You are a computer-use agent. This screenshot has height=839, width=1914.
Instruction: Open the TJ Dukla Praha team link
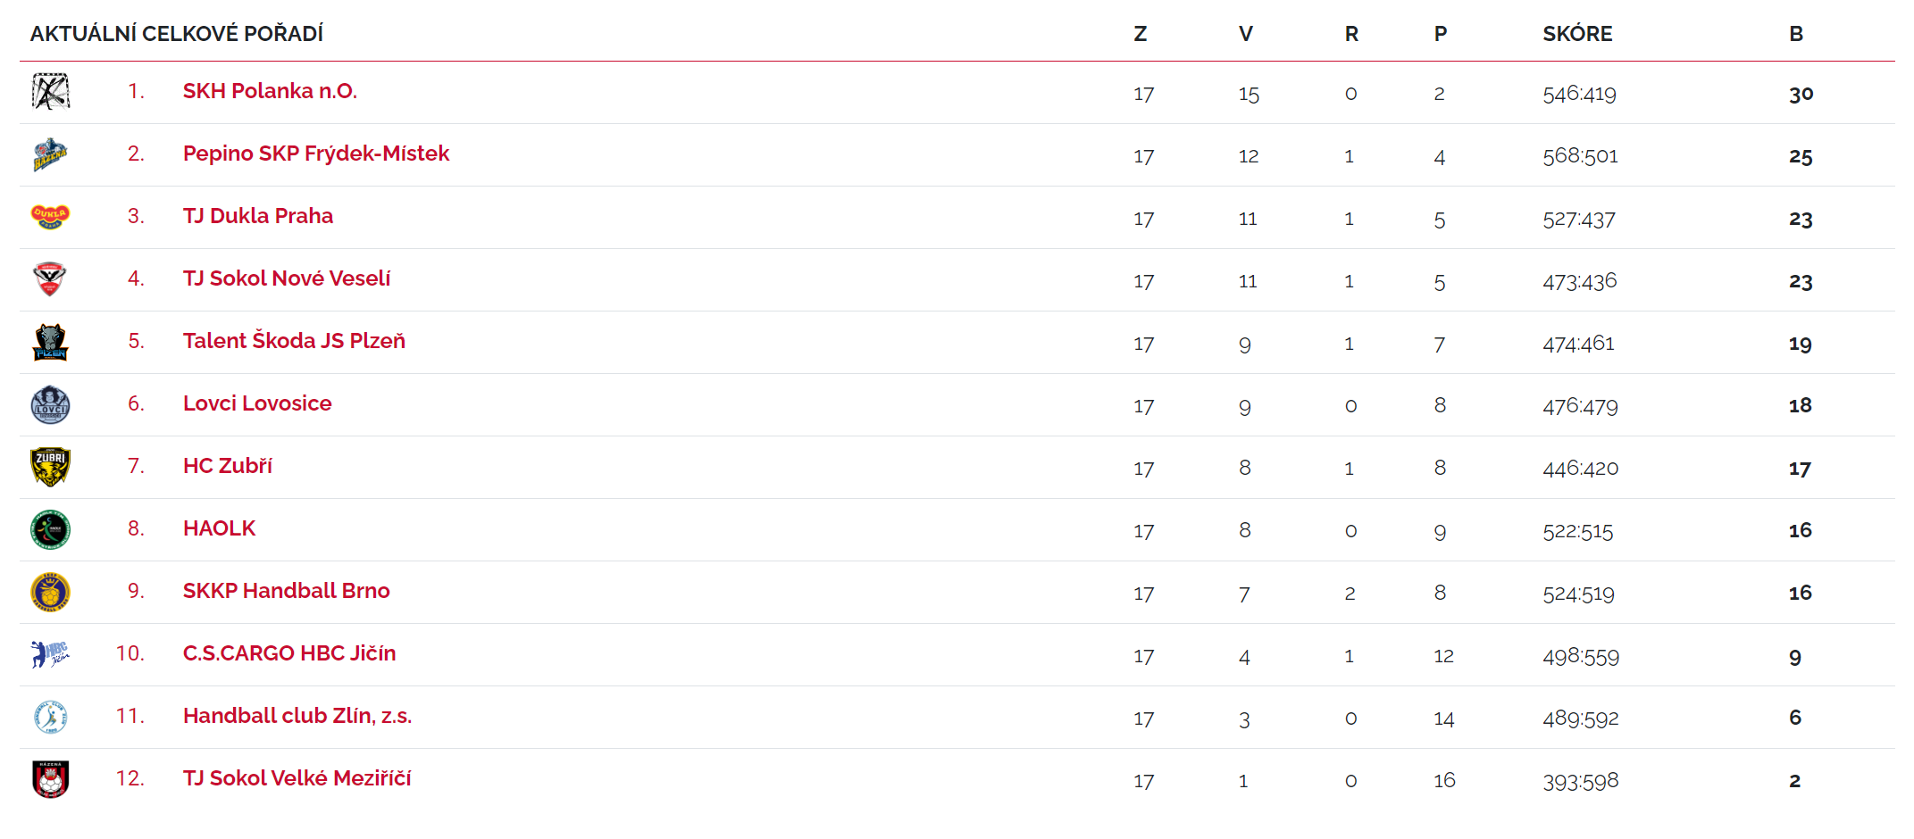258,216
